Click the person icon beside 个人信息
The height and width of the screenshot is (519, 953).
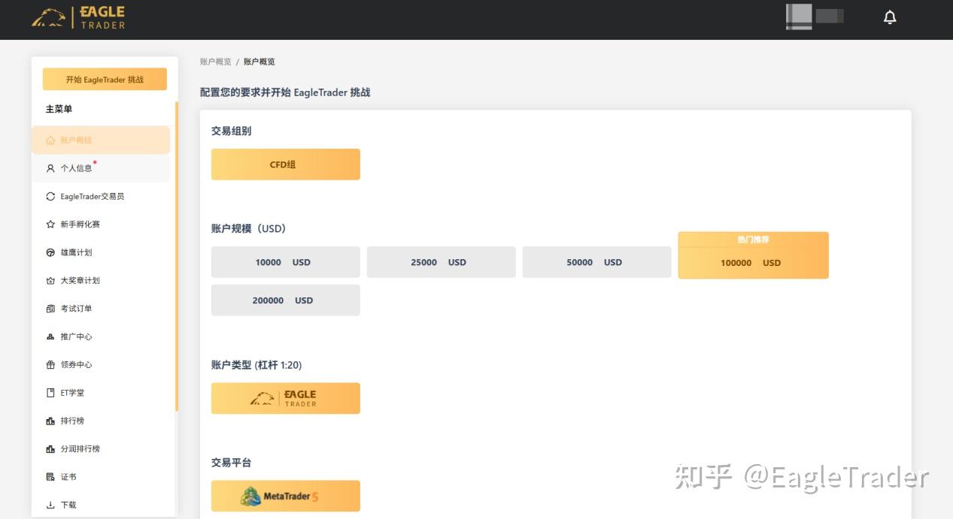50,168
